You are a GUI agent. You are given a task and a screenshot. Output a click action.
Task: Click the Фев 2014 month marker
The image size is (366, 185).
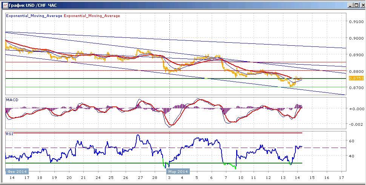tap(17, 171)
